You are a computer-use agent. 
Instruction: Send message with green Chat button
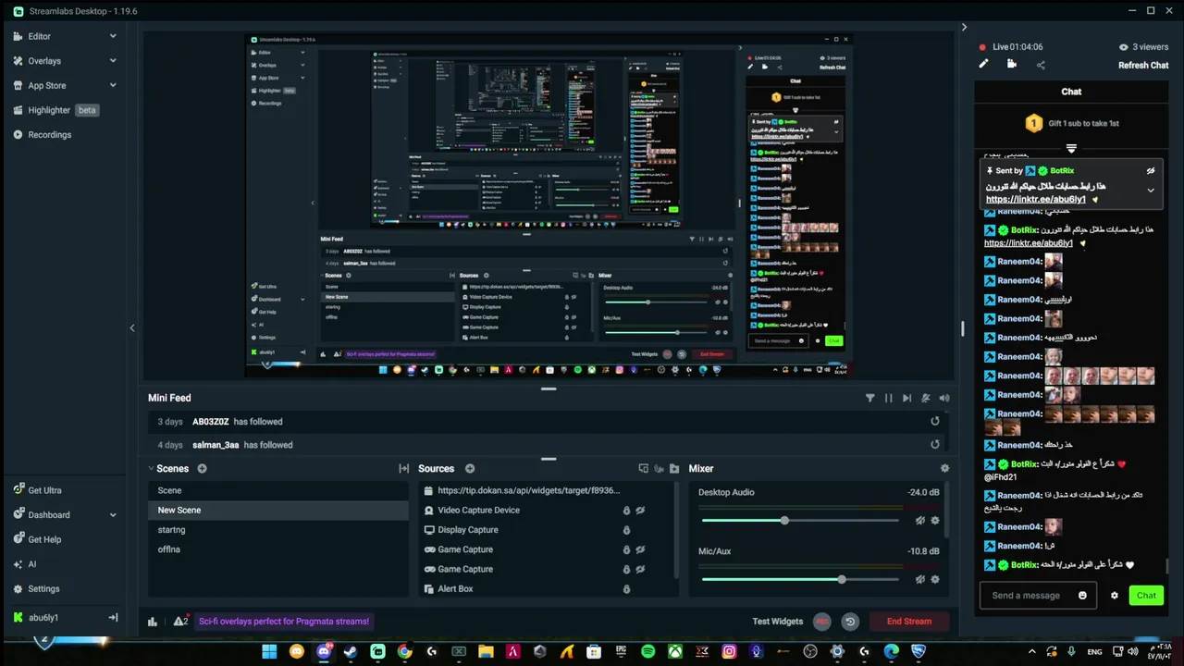click(x=1146, y=596)
